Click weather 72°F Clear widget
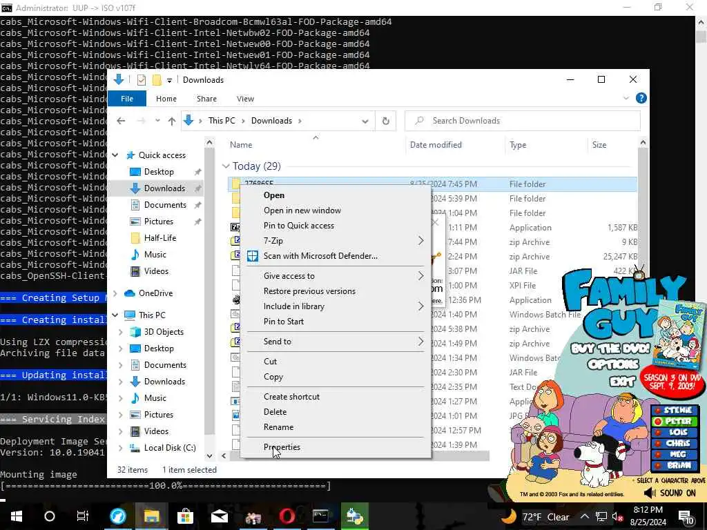 pos(535,516)
